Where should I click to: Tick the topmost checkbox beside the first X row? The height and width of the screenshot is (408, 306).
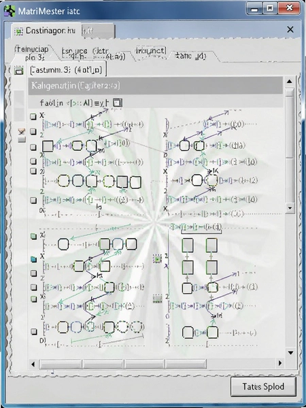click(x=33, y=116)
